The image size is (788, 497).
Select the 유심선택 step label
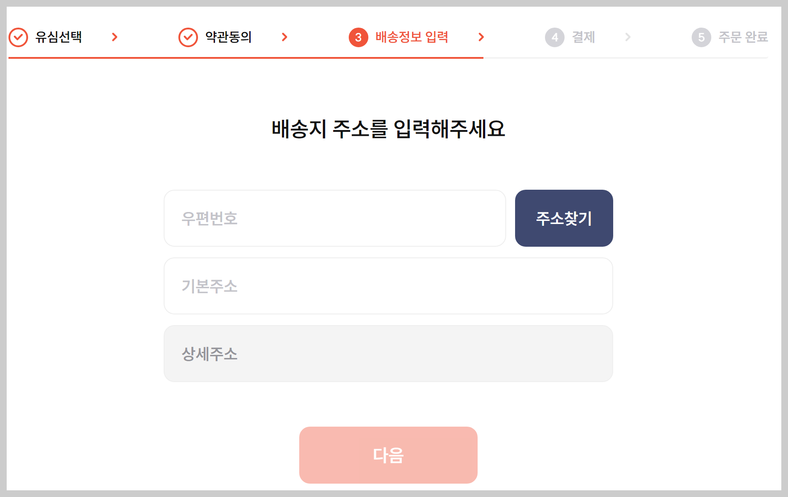coord(58,37)
